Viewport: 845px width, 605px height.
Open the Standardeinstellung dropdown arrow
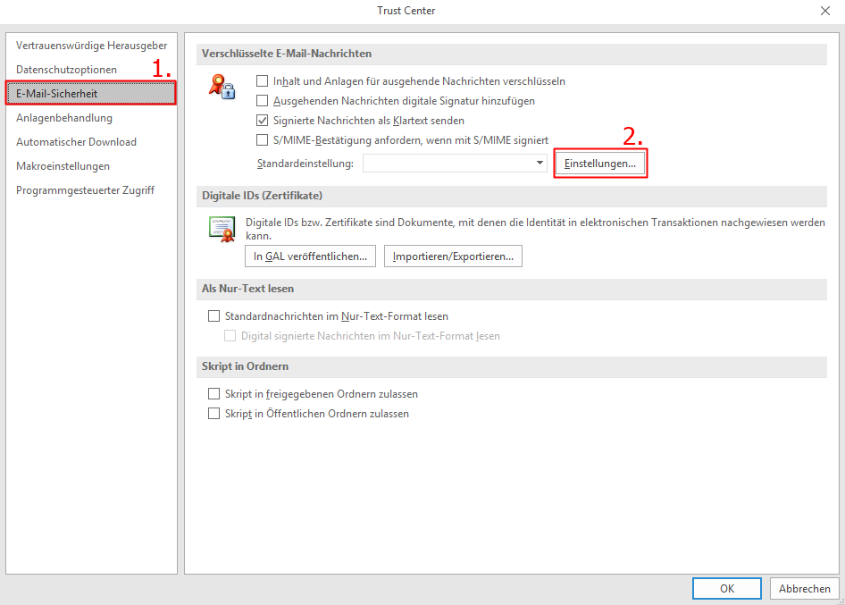tap(540, 164)
